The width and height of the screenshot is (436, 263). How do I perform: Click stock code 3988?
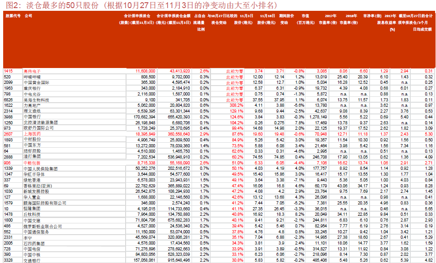8,117
